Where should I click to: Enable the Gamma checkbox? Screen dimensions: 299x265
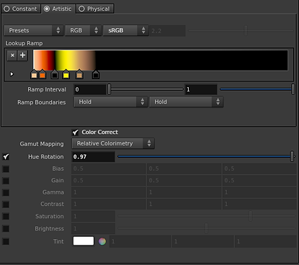(6, 192)
